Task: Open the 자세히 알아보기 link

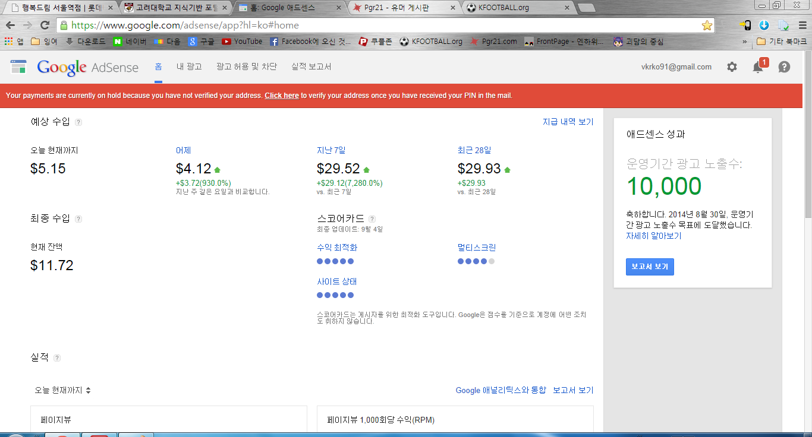Action: [x=654, y=236]
